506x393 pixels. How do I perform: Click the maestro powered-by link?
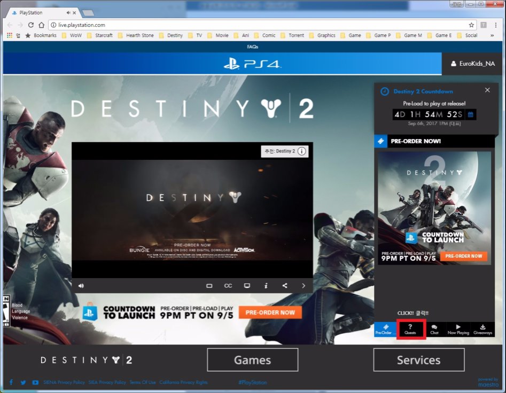point(488,382)
